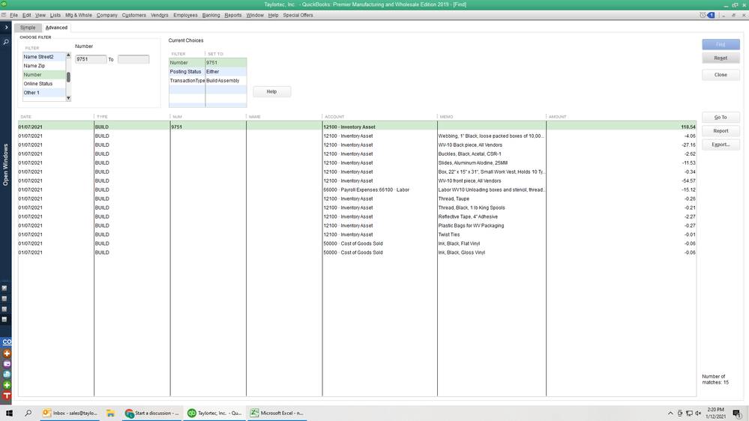Open Windows taskbar search

[28, 413]
